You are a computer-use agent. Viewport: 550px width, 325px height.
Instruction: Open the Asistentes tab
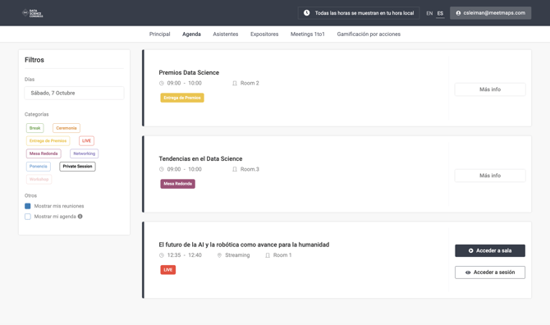[x=226, y=34]
